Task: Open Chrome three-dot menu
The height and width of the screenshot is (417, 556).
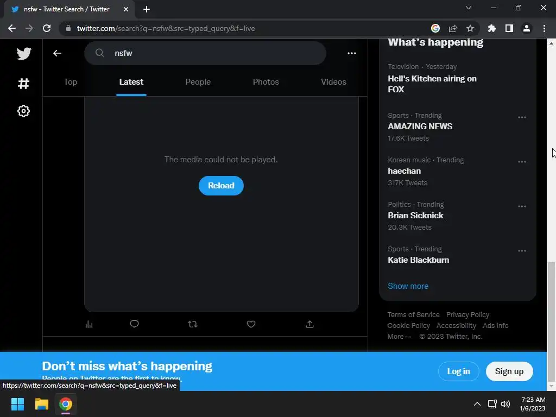Action: 544,28
